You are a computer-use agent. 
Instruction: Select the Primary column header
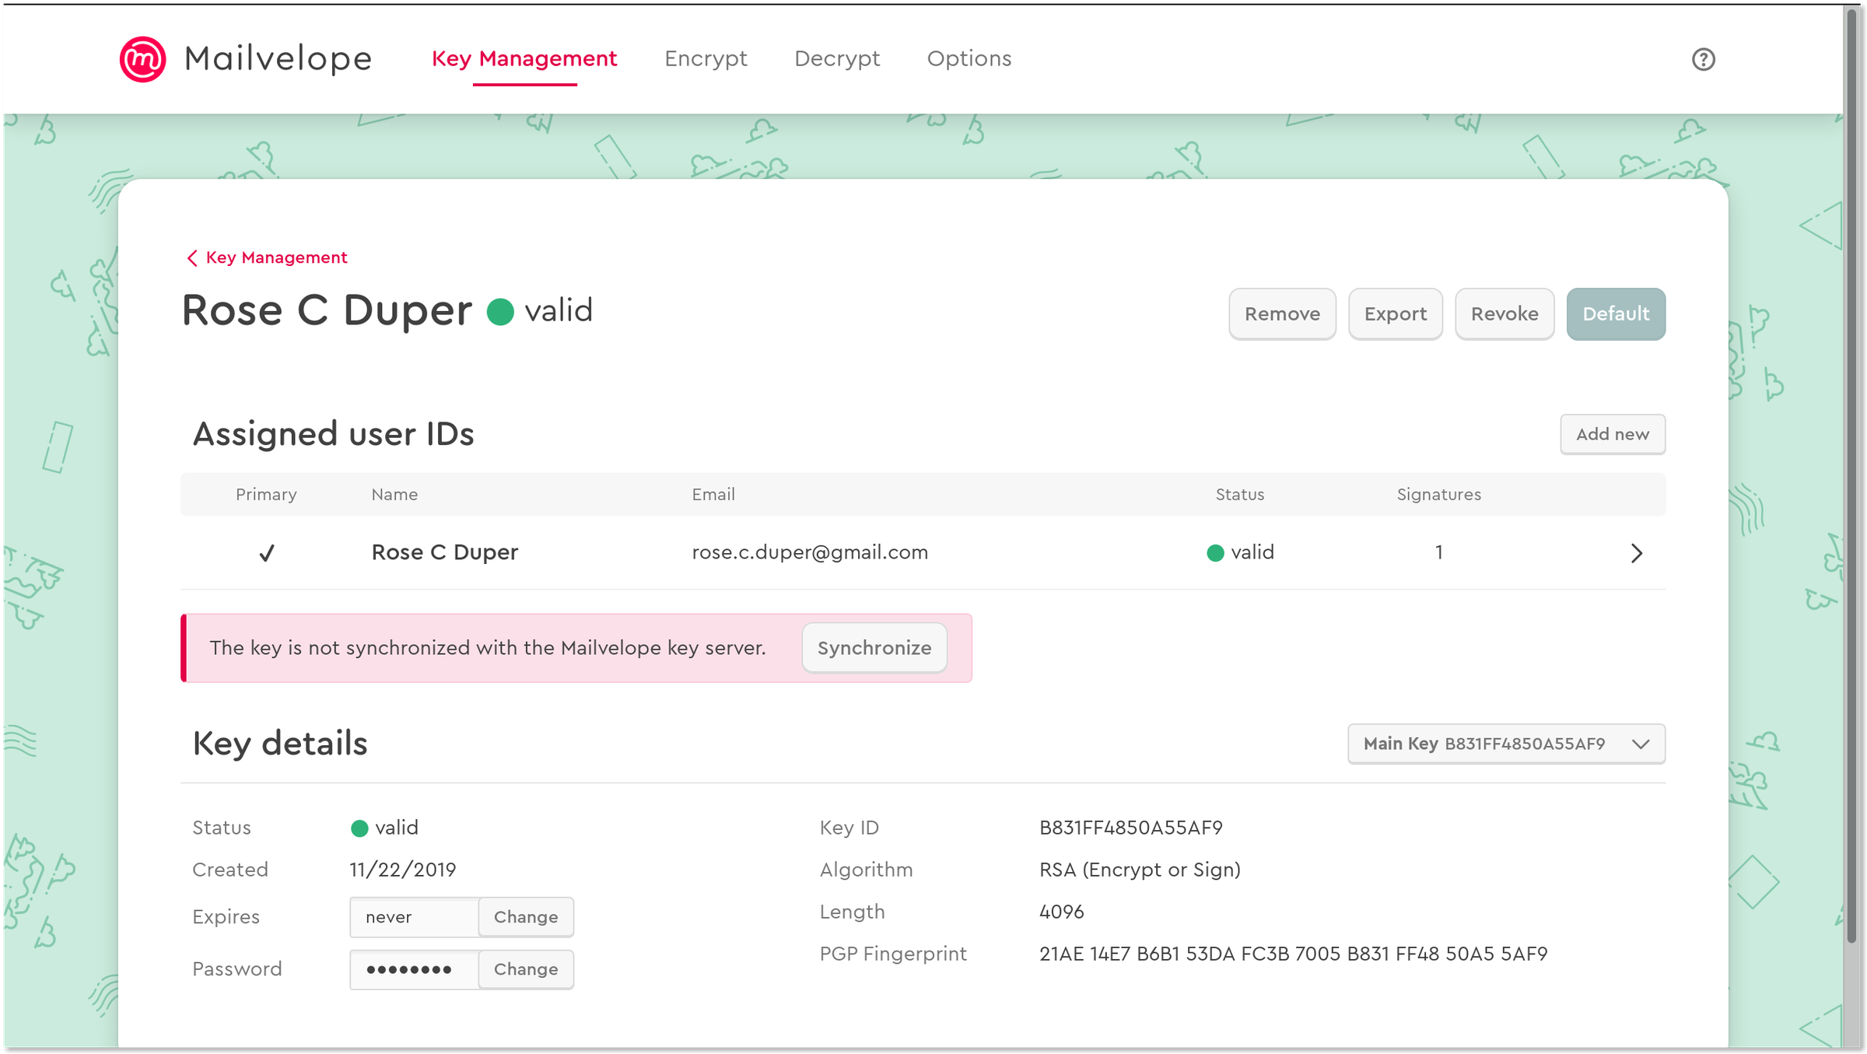point(266,494)
